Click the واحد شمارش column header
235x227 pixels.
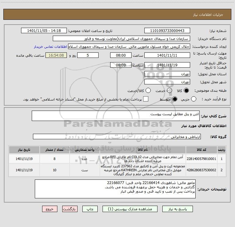pos(85,150)
